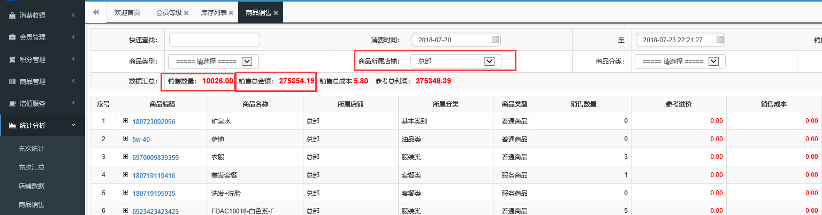Expand row 180719105935 plus icon
This screenshot has height=215, width=822.
126,193
